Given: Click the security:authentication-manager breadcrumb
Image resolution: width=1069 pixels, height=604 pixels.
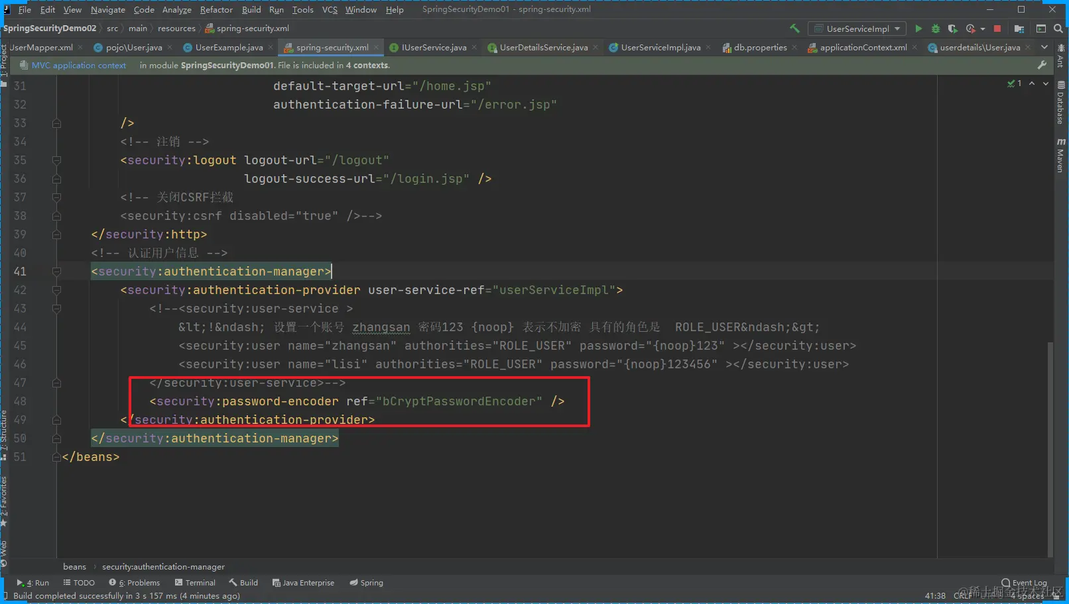Looking at the screenshot, I should 163,567.
